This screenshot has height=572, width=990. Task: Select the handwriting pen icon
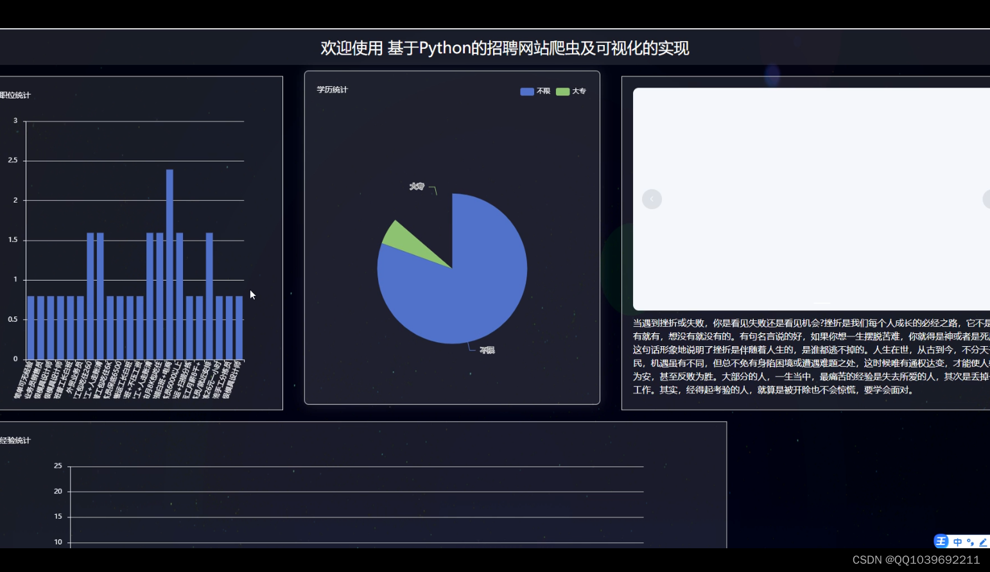pyautogui.click(x=983, y=541)
